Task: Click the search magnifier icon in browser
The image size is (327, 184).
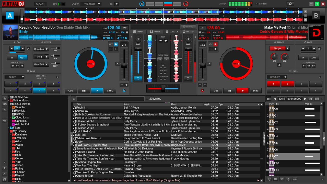Action: click(74, 99)
